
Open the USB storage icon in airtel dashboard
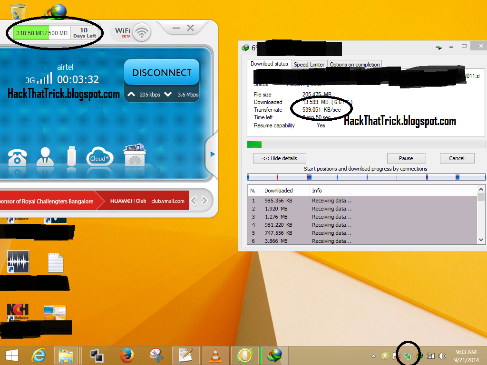tap(71, 156)
